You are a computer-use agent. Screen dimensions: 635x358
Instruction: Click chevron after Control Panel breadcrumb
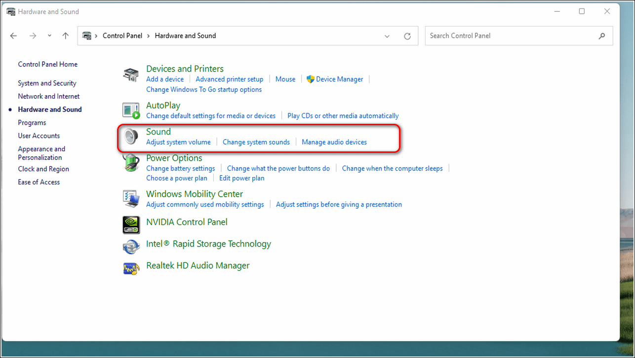(x=148, y=36)
